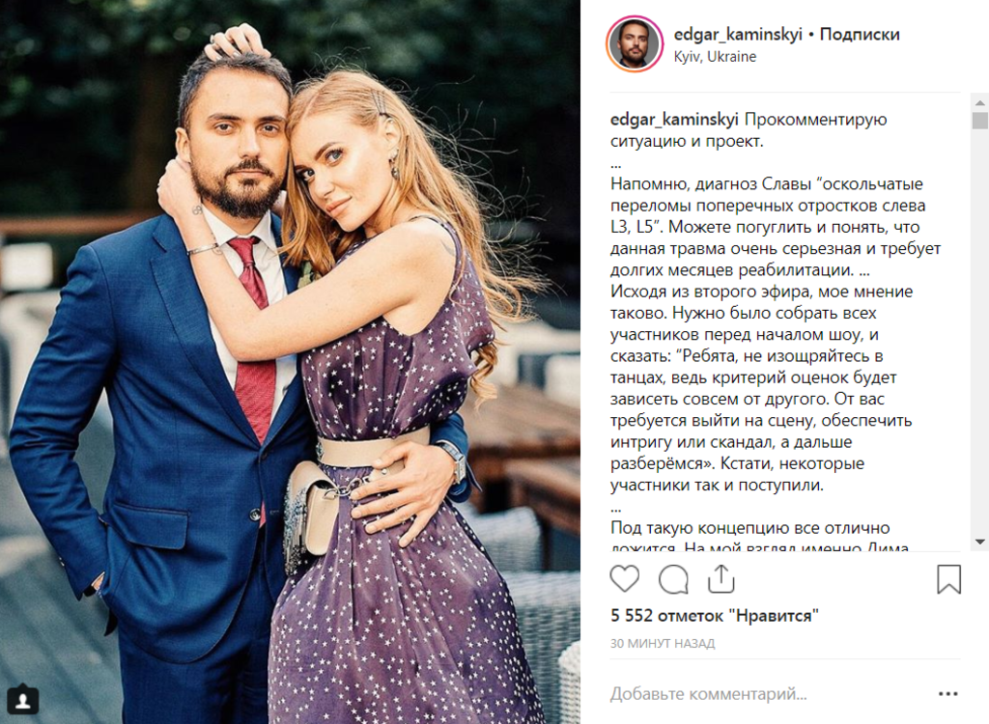The width and height of the screenshot is (989, 724).
Task: Open the three-dot more options menu
Action: pyautogui.click(x=948, y=694)
